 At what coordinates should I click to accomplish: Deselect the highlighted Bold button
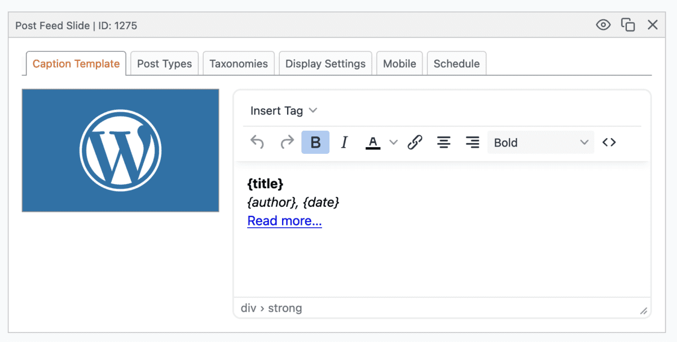click(x=315, y=142)
